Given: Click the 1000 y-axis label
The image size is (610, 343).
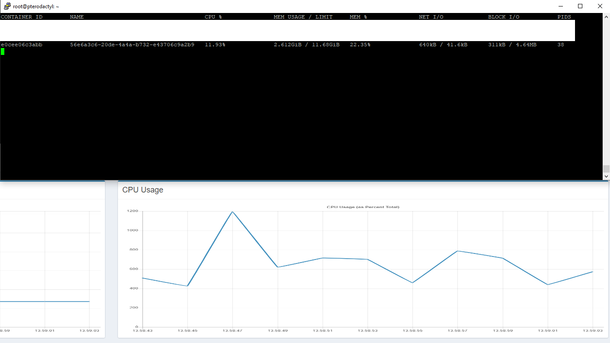Looking at the screenshot, I should point(133,231).
